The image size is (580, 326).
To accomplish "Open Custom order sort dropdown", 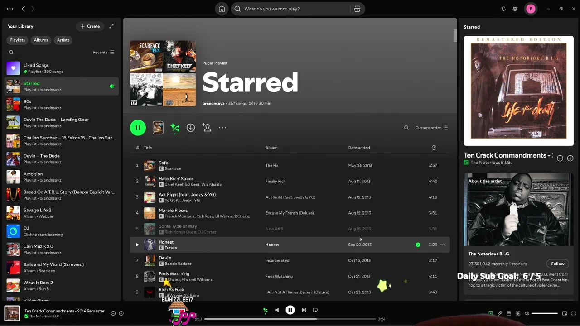I will click(432, 128).
